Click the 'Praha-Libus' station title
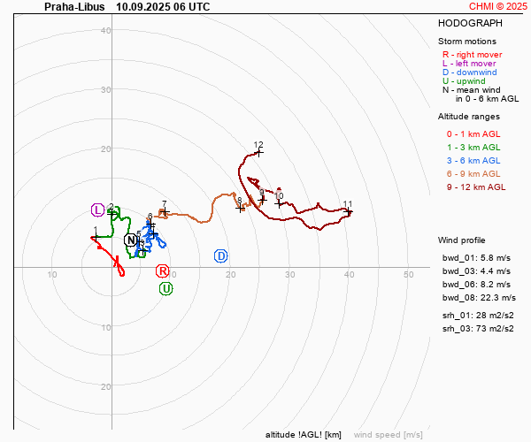Image resolution: width=531 pixels, height=442 pixels. pyautogui.click(x=74, y=7)
